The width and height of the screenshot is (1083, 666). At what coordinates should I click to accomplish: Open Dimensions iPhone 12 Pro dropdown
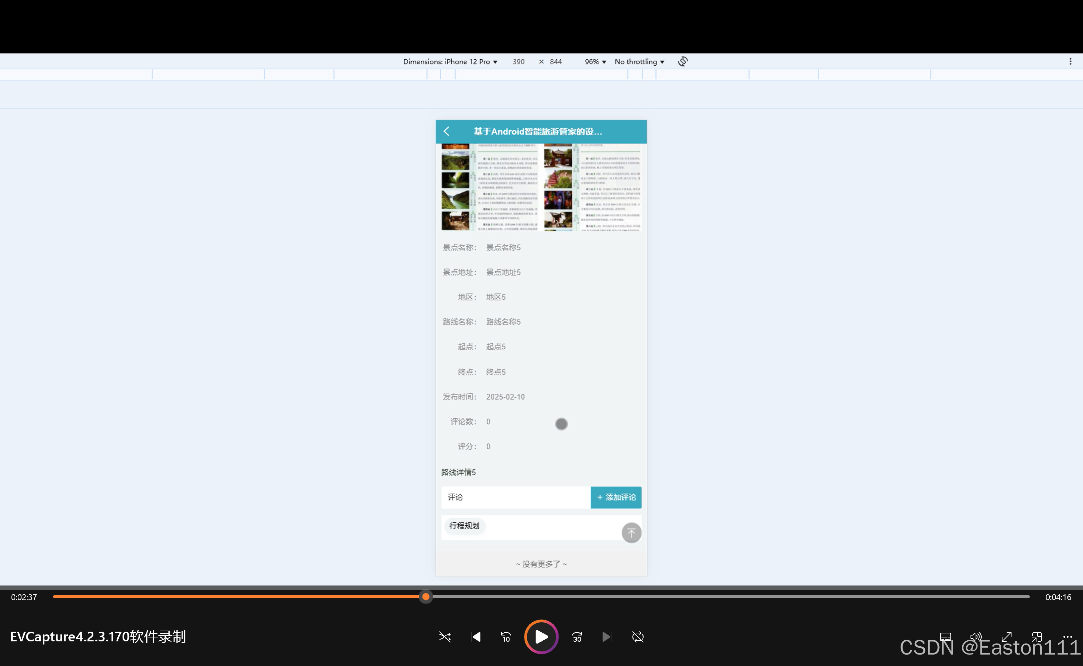point(450,62)
